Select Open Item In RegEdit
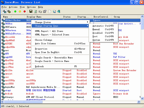The image size is (144, 108). pos(60,52)
